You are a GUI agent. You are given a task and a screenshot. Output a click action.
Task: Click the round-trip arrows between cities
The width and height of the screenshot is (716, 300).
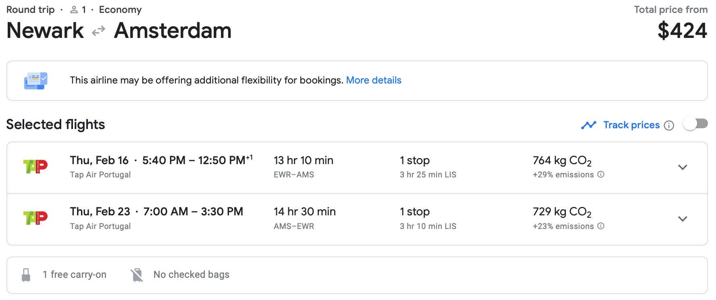click(x=98, y=31)
